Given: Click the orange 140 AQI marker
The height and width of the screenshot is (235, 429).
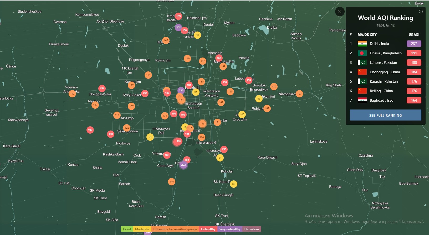Looking at the screenshot, I should [x=172, y=181].
